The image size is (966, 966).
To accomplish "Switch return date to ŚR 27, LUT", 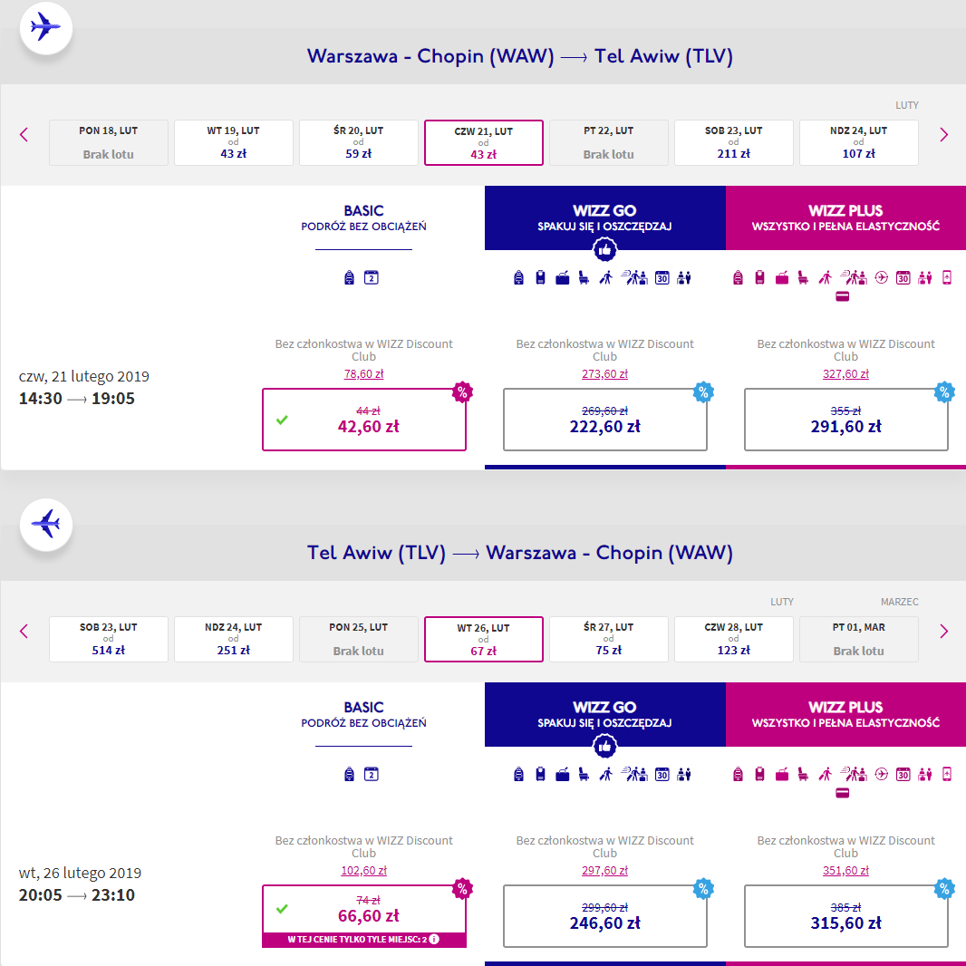I will tap(608, 639).
